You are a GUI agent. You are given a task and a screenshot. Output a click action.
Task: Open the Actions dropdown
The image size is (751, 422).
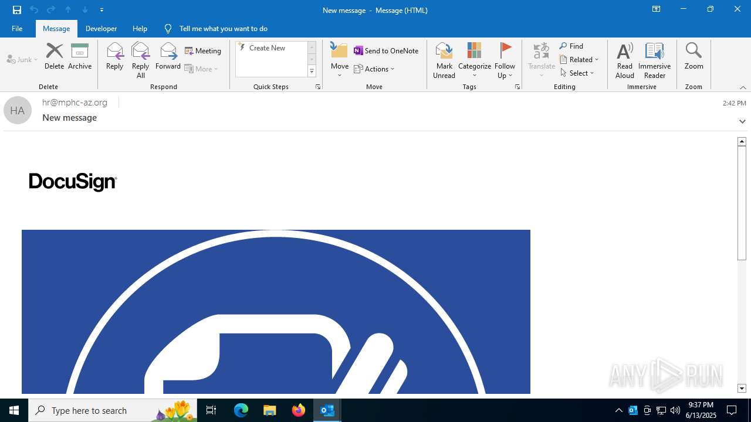tap(374, 69)
